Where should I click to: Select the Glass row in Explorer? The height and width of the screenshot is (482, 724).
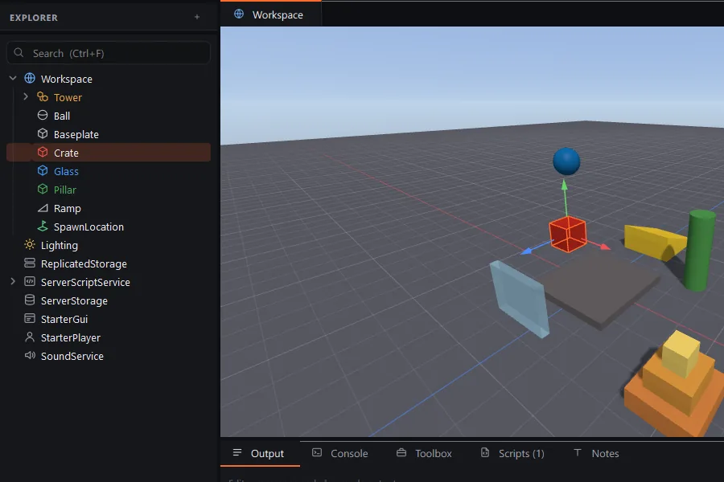[109, 170]
